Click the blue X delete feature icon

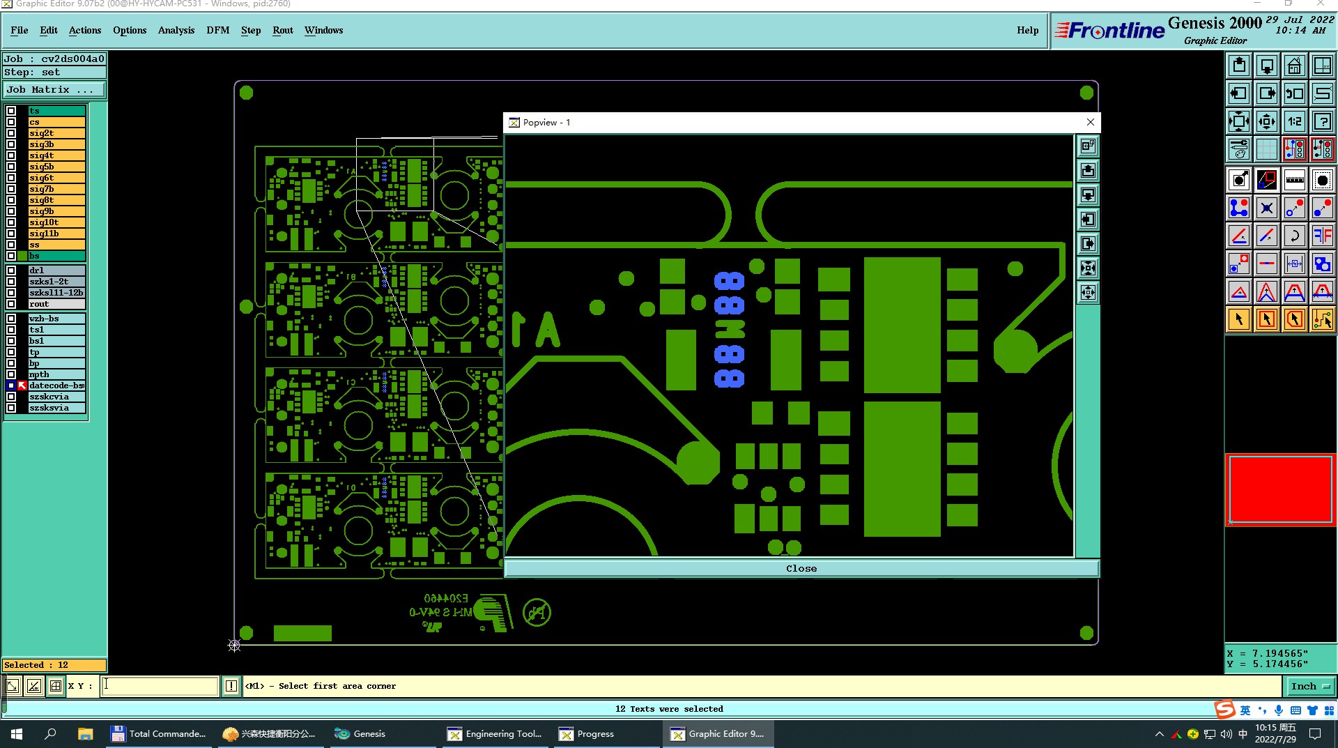pos(1267,208)
